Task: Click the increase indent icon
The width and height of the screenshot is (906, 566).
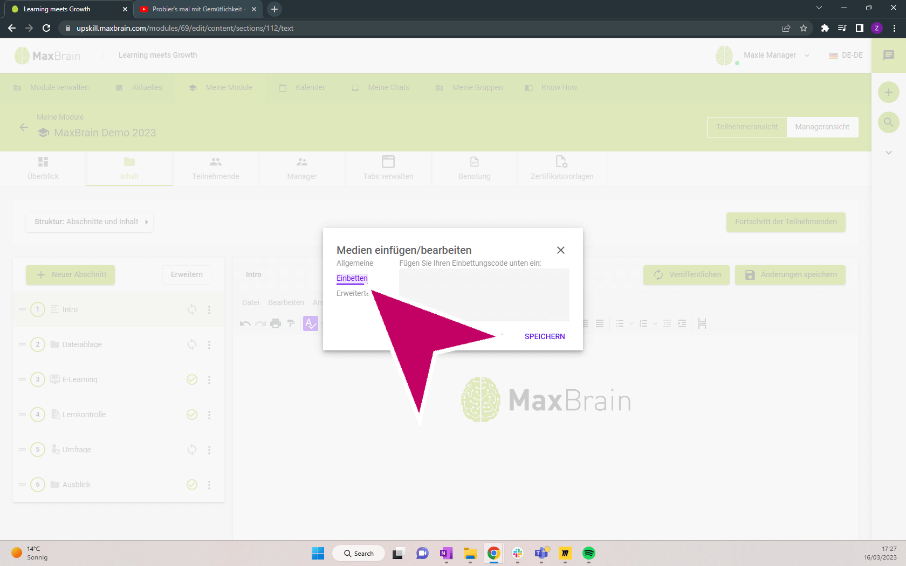Action: pyautogui.click(x=682, y=323)
